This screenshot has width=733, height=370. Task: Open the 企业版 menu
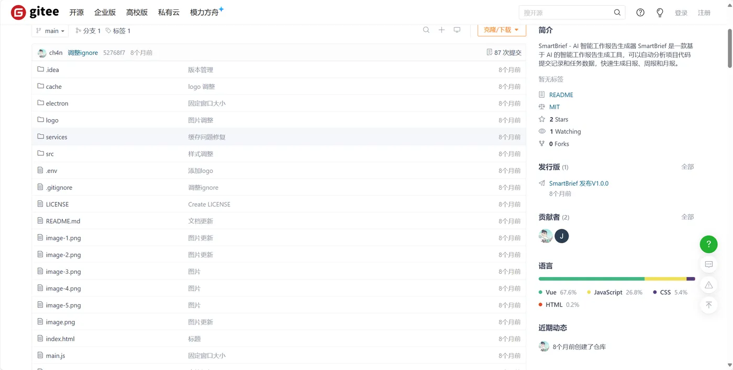(x=105, y=13)
